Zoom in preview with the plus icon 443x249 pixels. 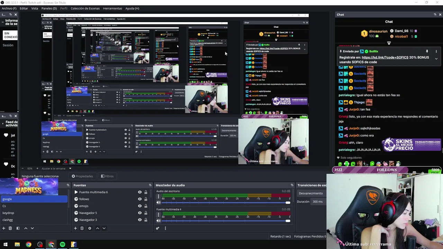(x=38, y=168)
